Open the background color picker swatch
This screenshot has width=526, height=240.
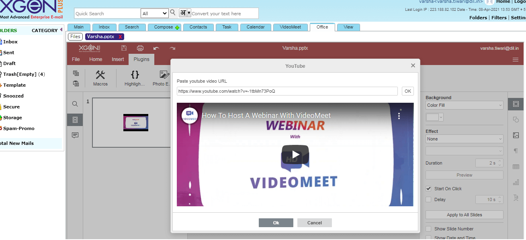pyautogui.click(x=434, y=117)
